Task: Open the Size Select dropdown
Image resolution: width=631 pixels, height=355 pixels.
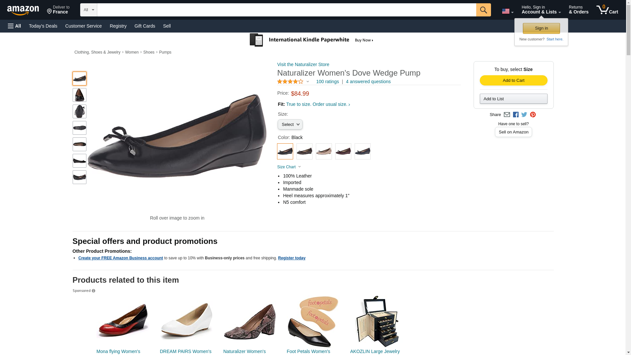Action: point(290,125)
